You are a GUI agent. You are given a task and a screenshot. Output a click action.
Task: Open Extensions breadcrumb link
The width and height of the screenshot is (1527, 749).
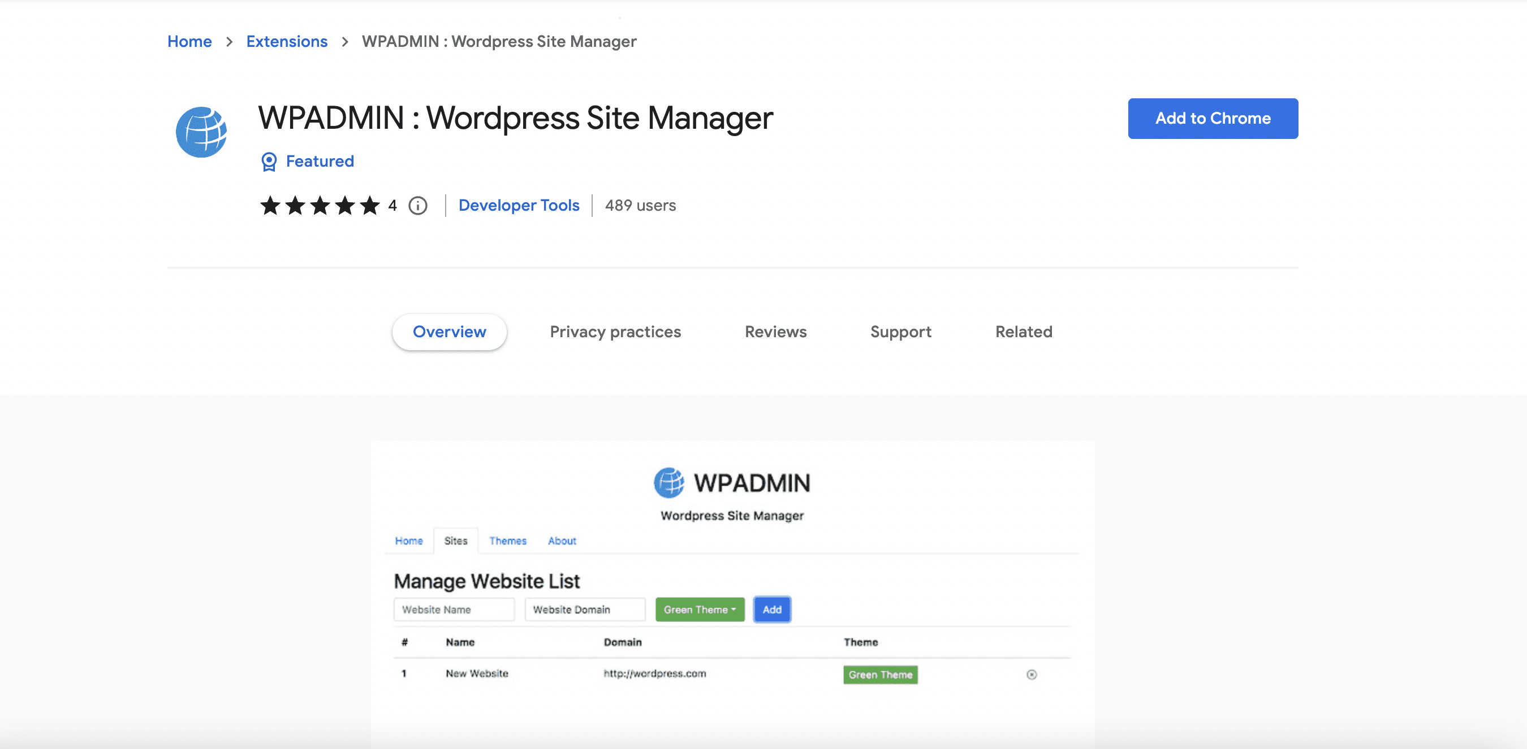(287, 41)
